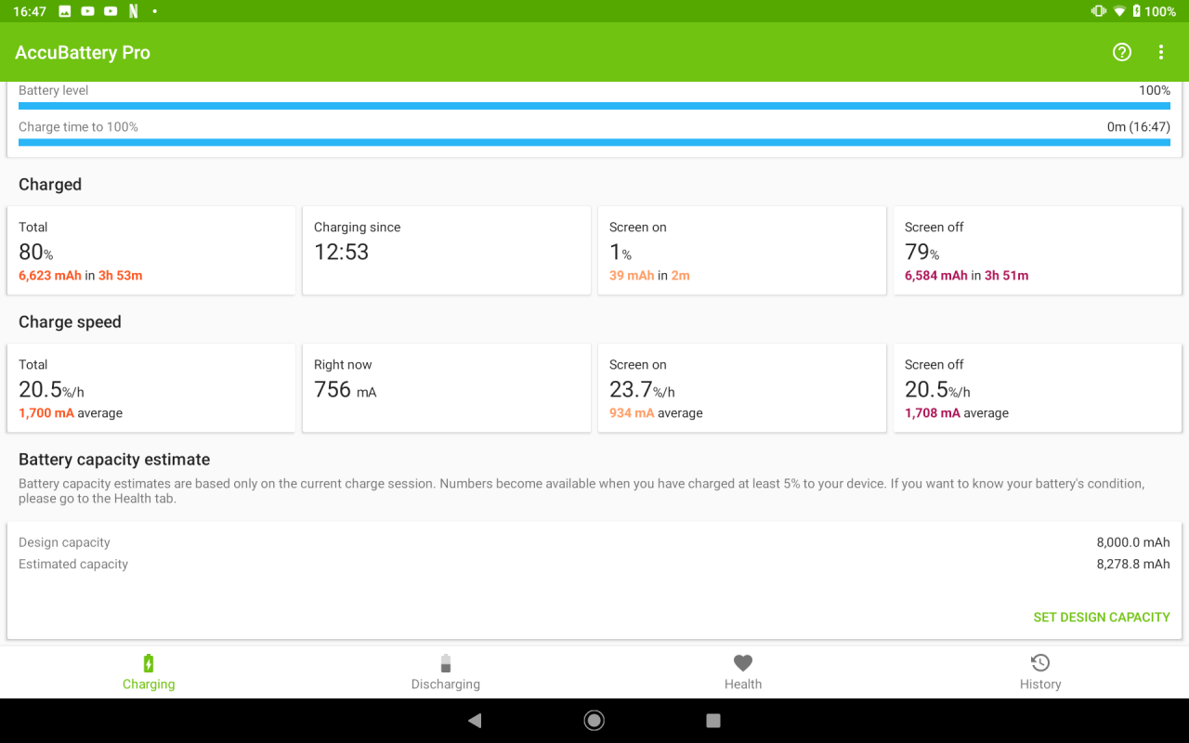Select the Charged Total 80% card

tap(151, 251)
